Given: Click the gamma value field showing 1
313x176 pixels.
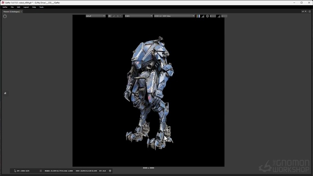Looking at the screenshot, I should (224, 16).
